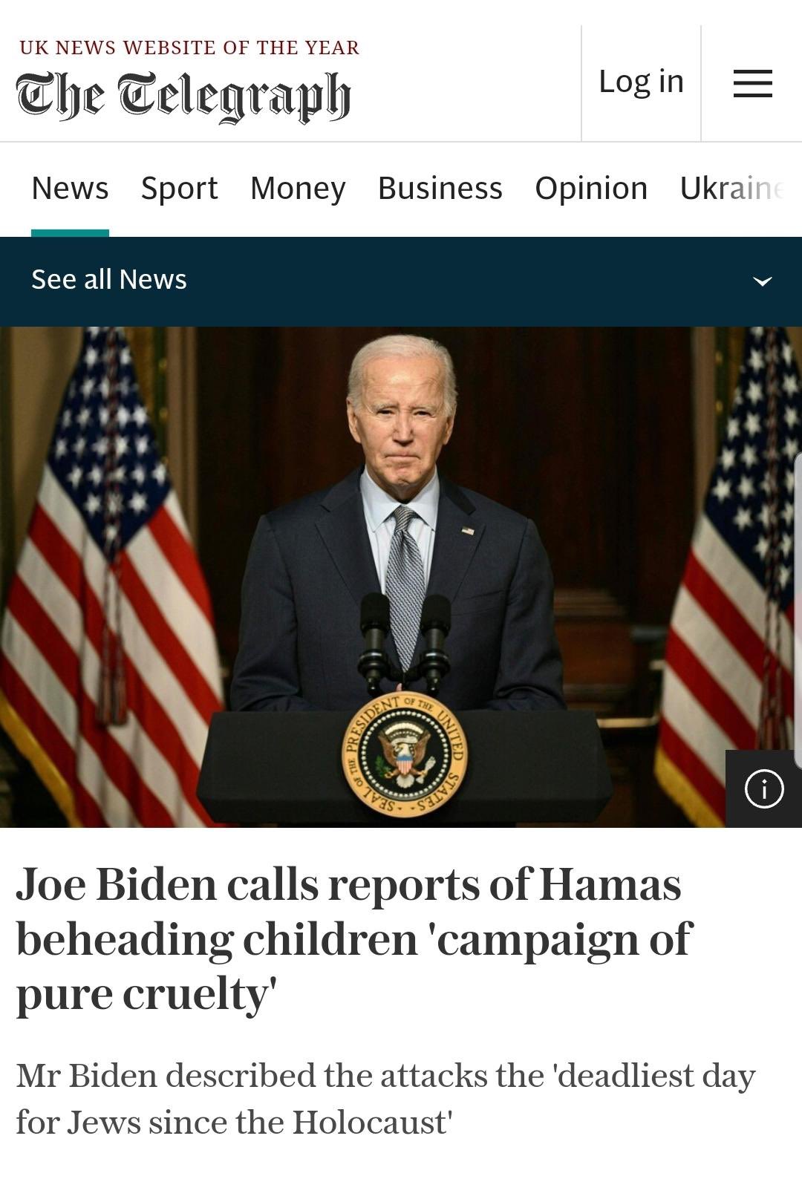802x1179 pixels.
Task: Switch to the Sport section
Action: pyautogui.click(x=179, y=188)
